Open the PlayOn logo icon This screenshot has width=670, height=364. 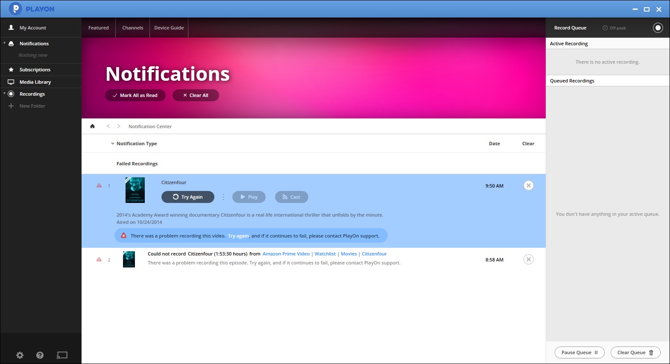15,9
